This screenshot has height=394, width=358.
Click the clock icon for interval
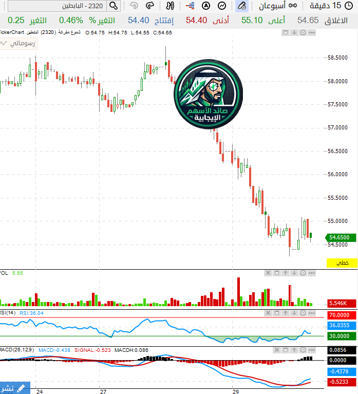click(349, 6)
